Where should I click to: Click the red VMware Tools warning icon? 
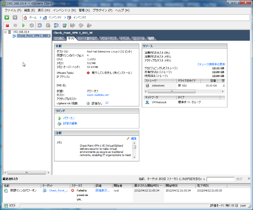coord(88,73)
